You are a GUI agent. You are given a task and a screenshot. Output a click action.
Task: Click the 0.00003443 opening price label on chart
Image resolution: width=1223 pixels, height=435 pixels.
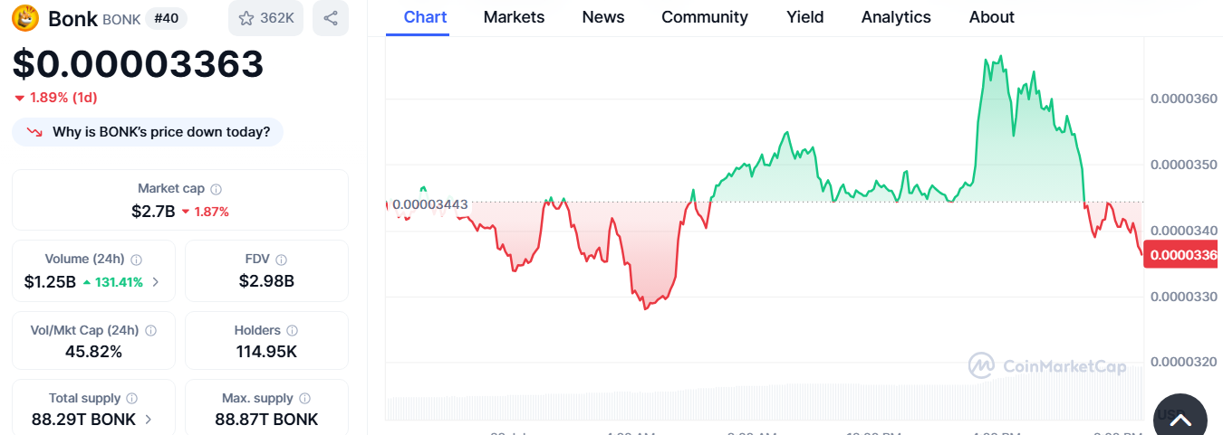click(x=430, y=204)
